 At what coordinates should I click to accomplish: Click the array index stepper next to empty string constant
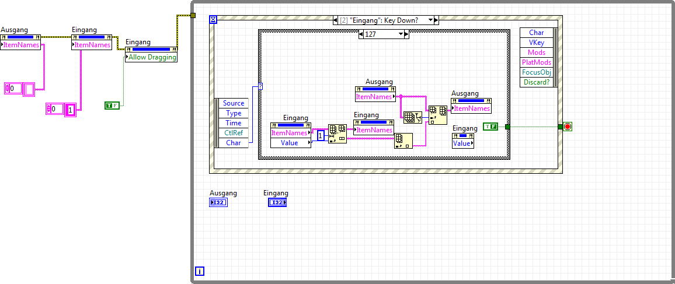pyautogui.click(x=8, y=89)
